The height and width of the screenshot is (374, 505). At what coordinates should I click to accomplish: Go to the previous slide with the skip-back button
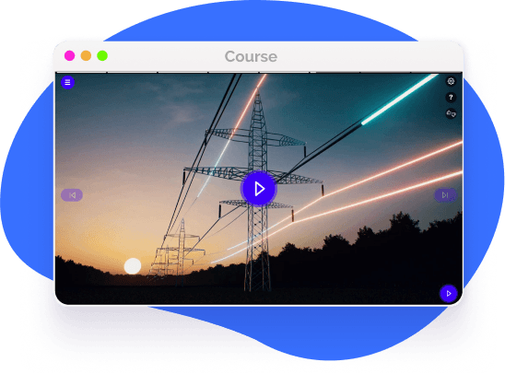(72, 195)
